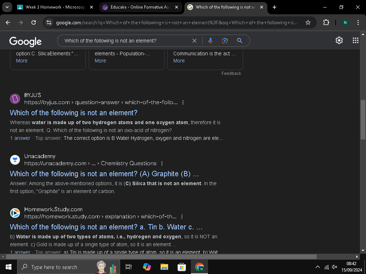The image size is (366, 274).
Task: Go forward to next page
Action: (21, 22)
